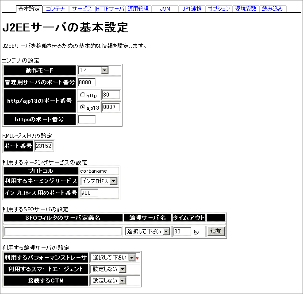This screenshot has width=303, height=294.
Task: Open the JVM tab
Action: coord(165,9)
